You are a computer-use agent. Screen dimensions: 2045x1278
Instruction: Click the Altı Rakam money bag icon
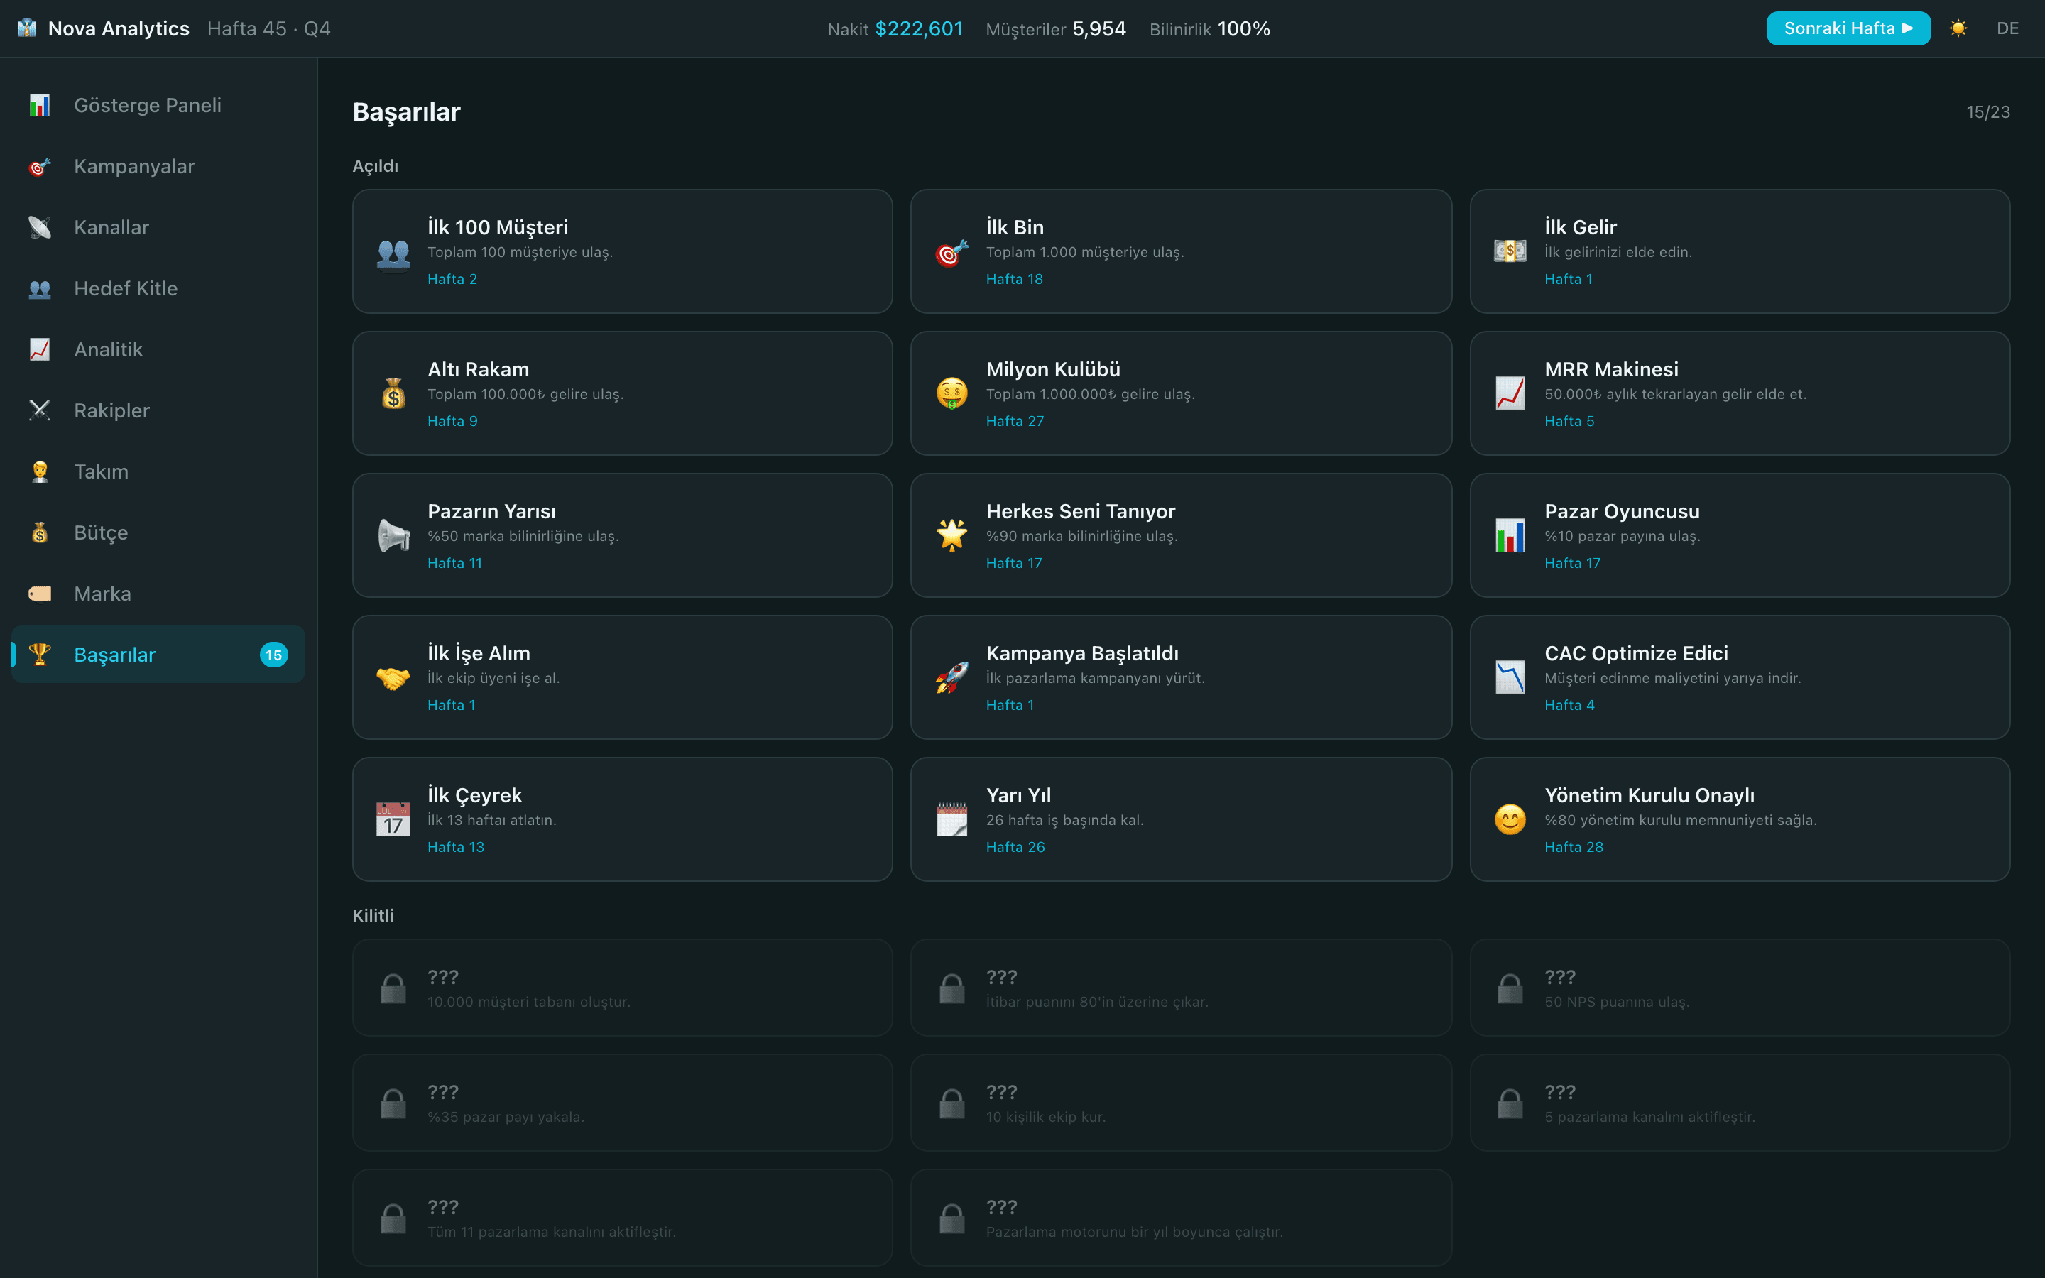point(393,394)
